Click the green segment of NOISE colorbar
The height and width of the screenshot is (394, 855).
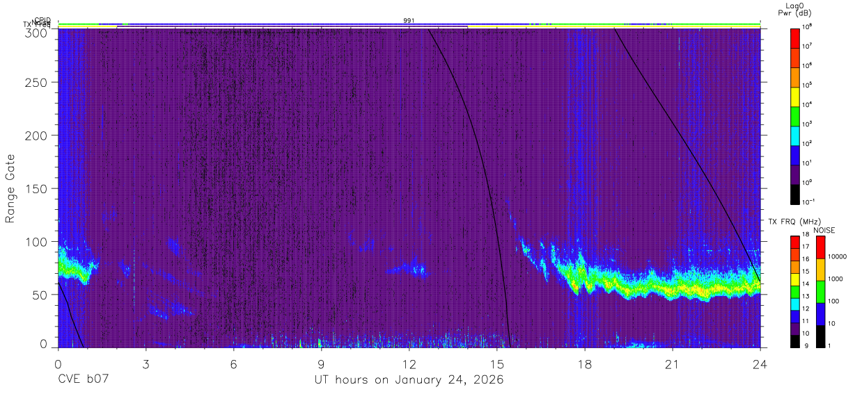[x=820, y=292]
